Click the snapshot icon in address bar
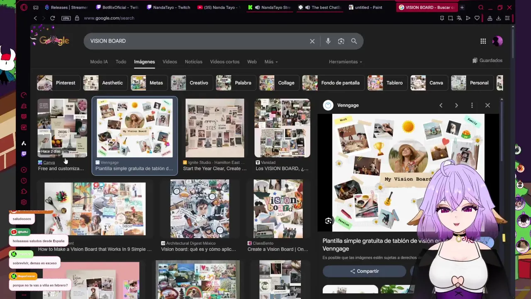Image resolution: width=531 pixels, height=299 pixels. pyautogui.click(x=451, y=18)
